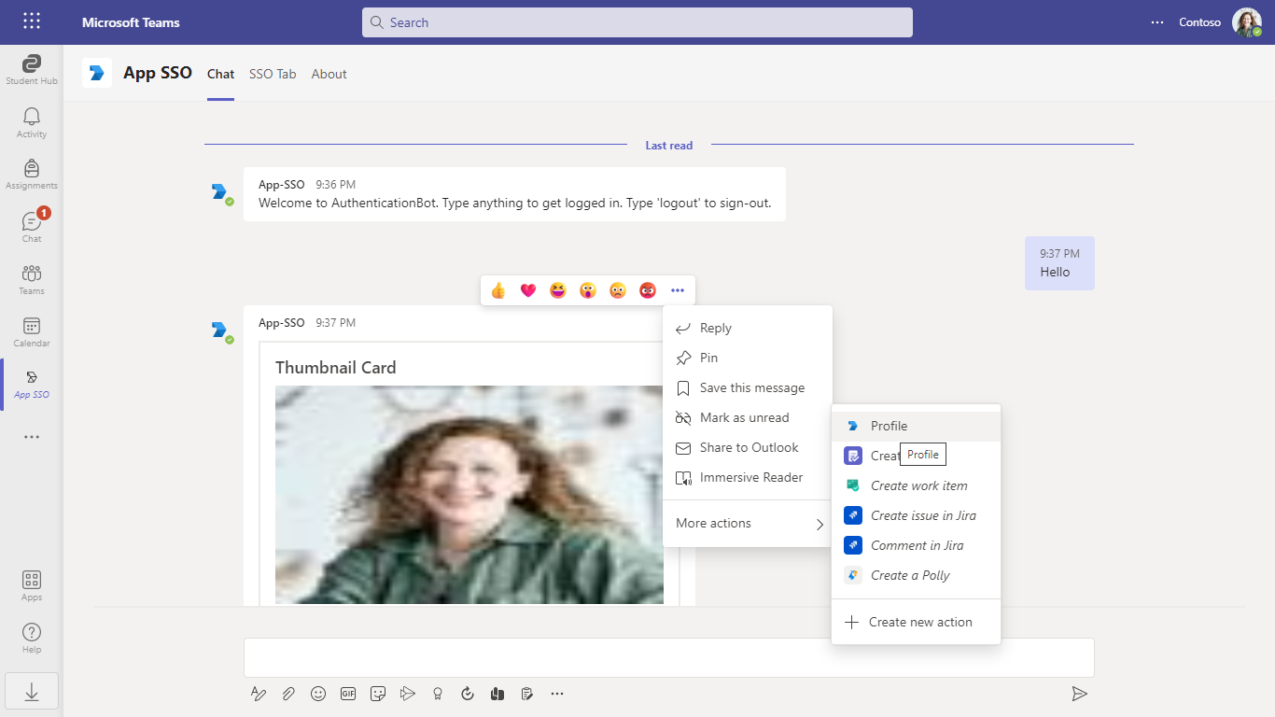React with thumbs up emoji
Image resolution: width=1275 pixels, height=717 pixels.
point(498,290)
